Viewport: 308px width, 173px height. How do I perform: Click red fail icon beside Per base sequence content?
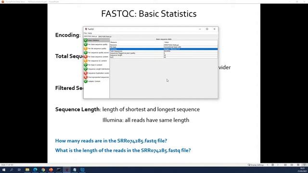pos(86,57)
